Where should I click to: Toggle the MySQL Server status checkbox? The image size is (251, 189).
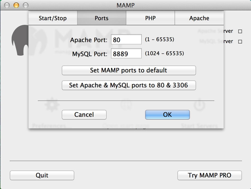(240, 42)
